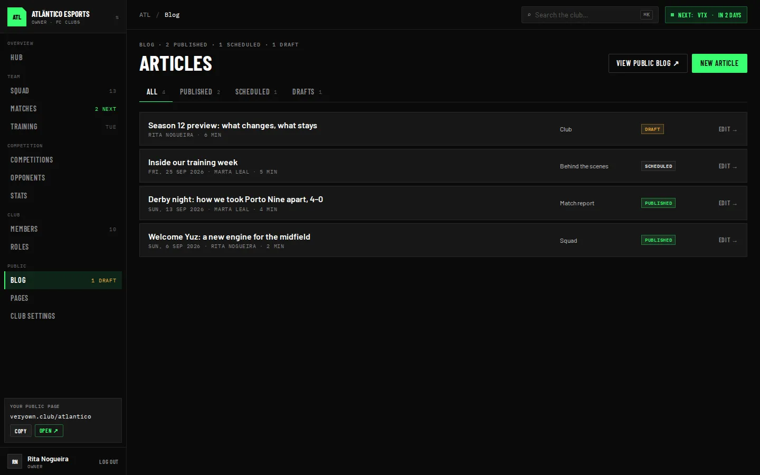Log out of the account

[109, 462]
